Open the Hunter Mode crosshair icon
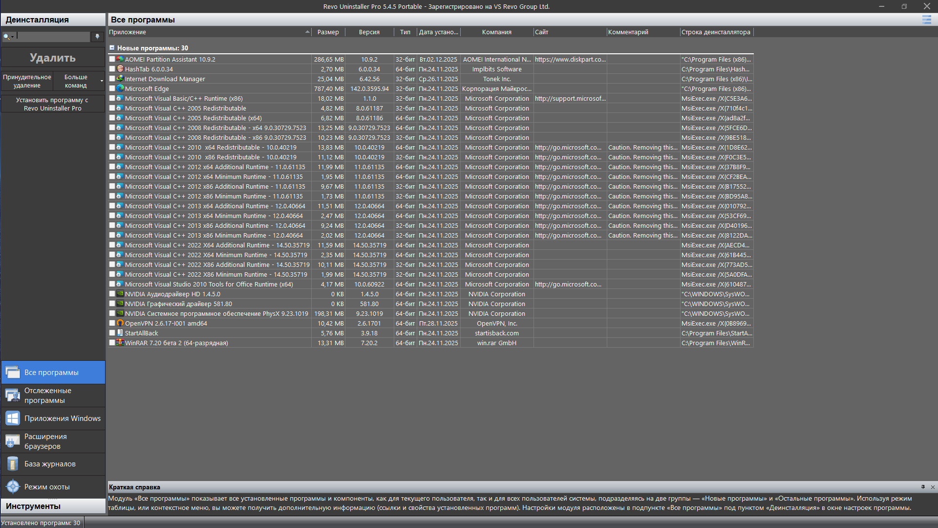938x528 pixels. pyautogui.click(x=13, y=487)
